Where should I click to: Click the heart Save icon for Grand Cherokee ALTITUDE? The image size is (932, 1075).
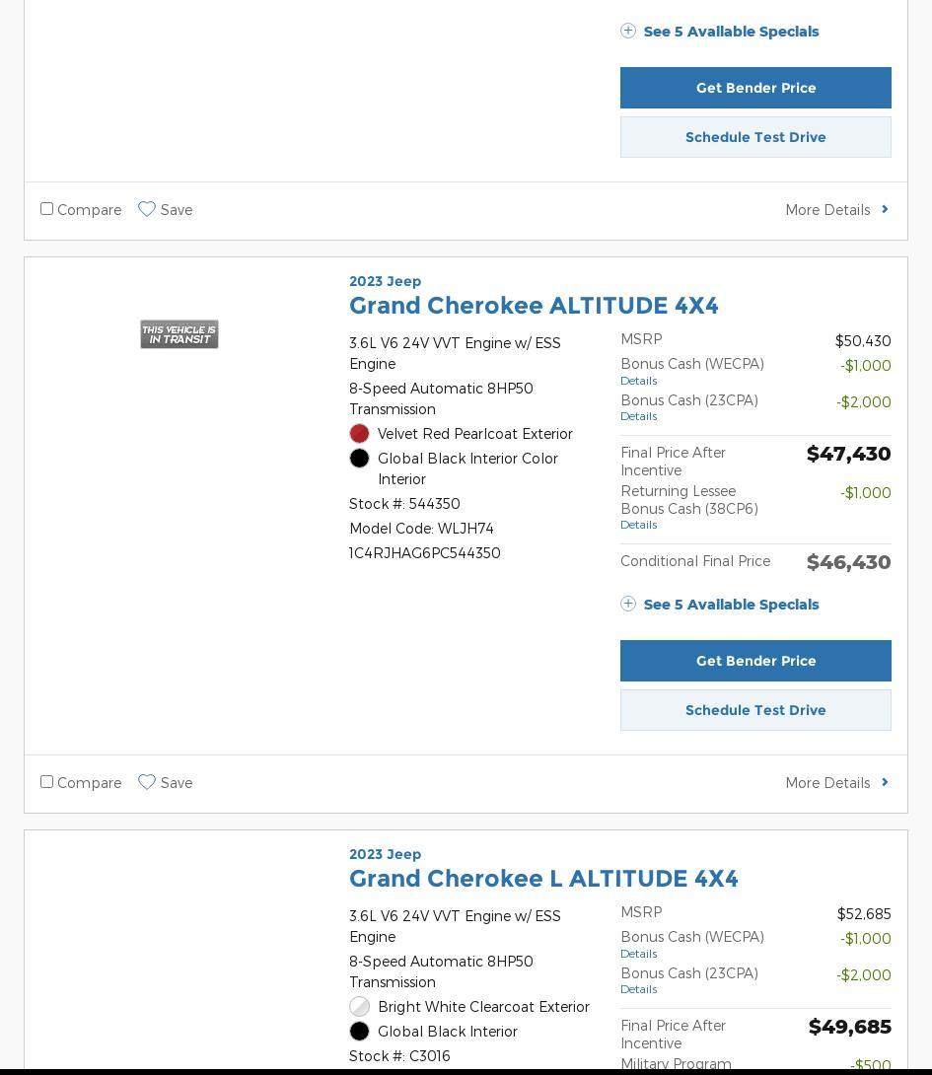pos(147,782)
